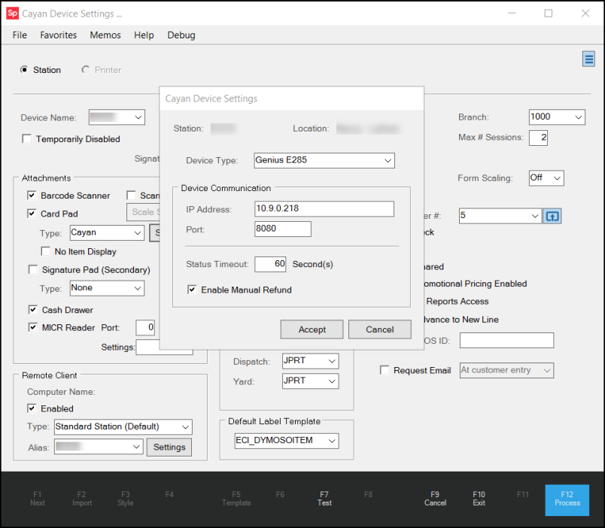Expand the Card Pad Type Cayan dropdown
This screenshot has height=528, width=605.
click(107, 233)
